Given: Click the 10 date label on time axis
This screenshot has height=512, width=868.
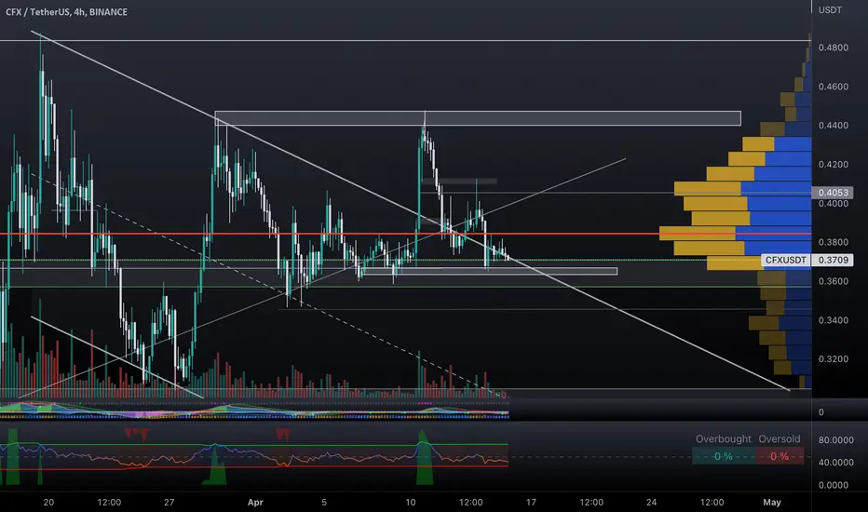Looking at the screenshot, I should pyautogui.click(x=410, y=503).
